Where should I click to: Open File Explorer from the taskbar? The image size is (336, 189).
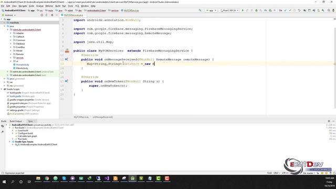38,178
